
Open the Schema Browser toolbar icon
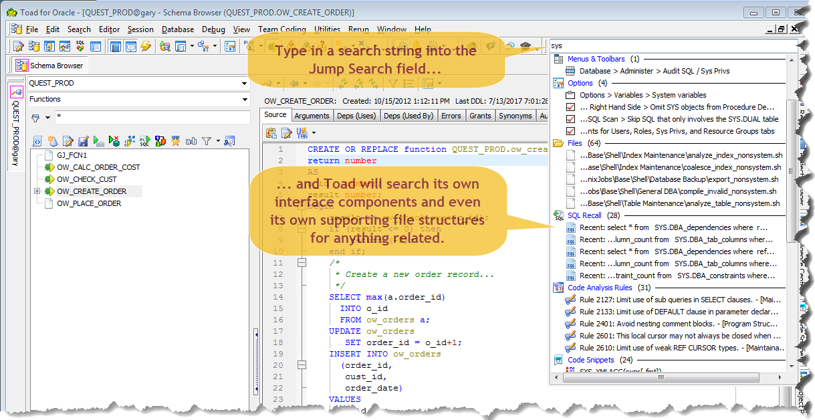coord(34,46)
